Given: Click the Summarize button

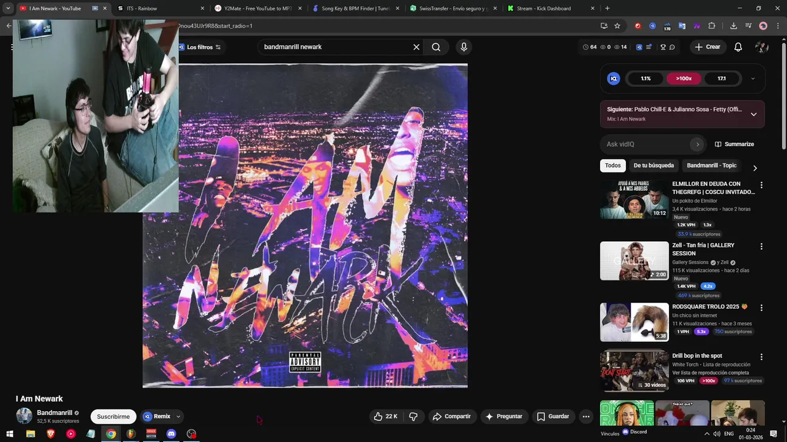Looking at the screenshot, I should click(734, 144).
